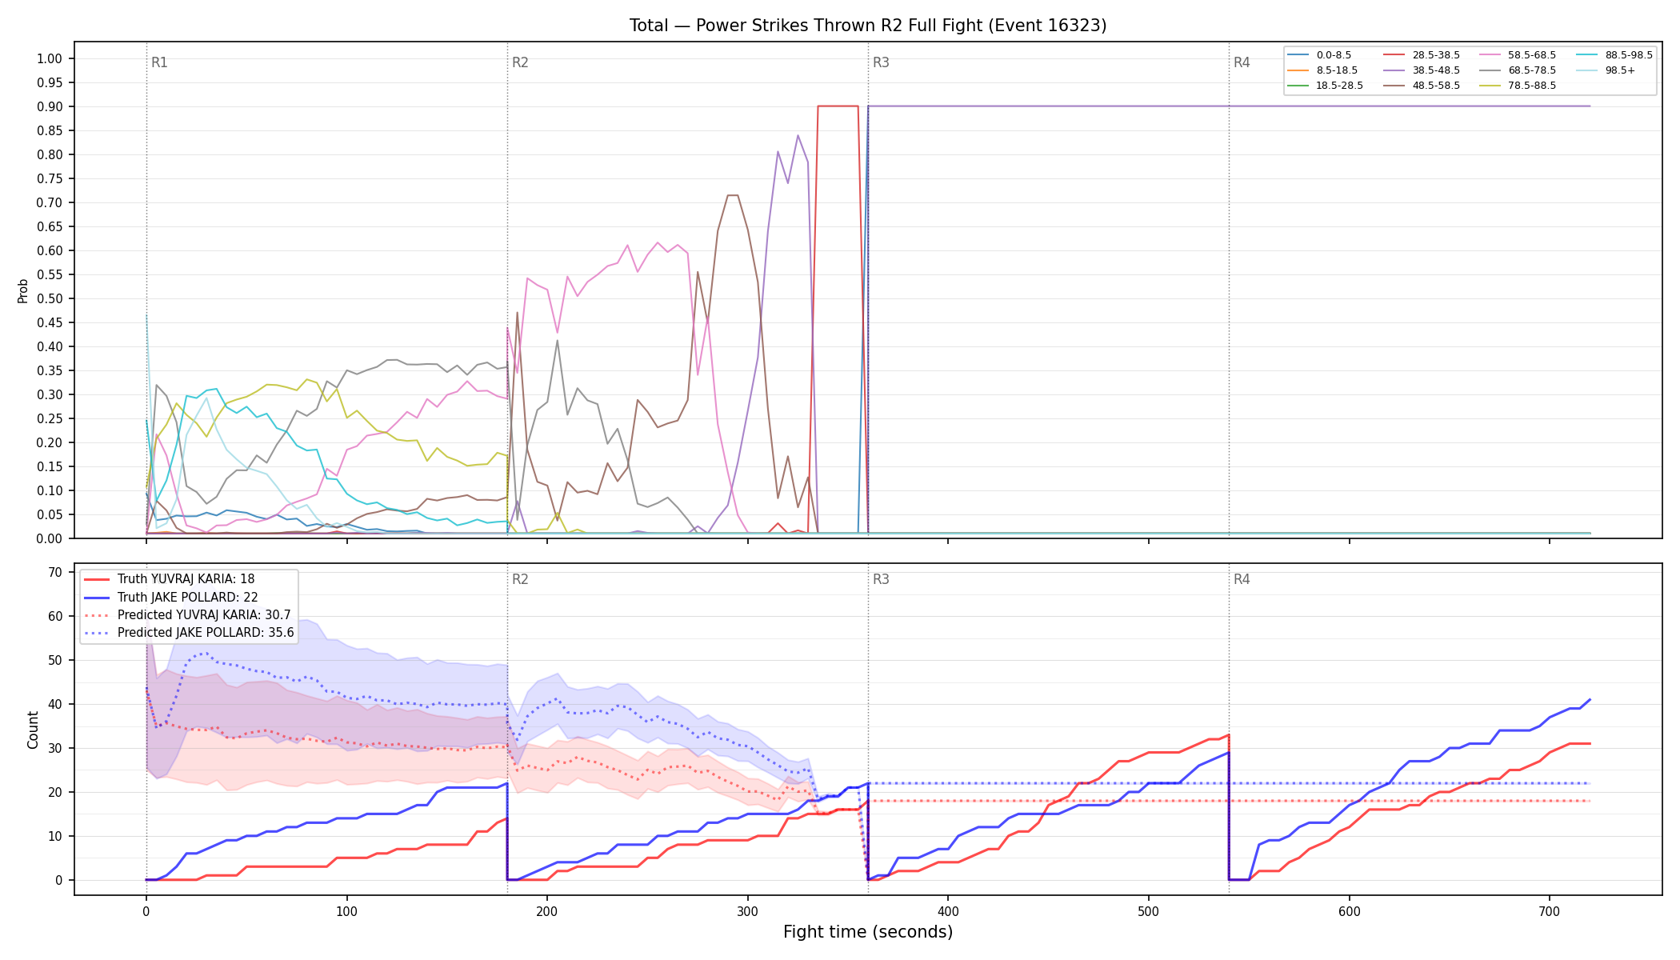The width and height of the screenshot is (1680, 960).
Task: Click the chart title mentioning Event 16323
Action: tap(868, 26)
